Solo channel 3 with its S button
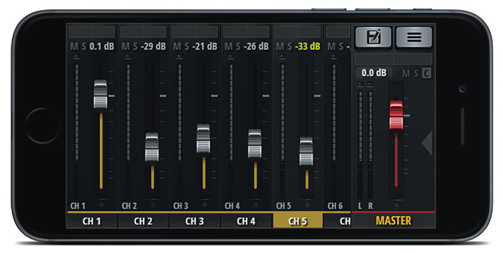 click(x=186, y=46)
